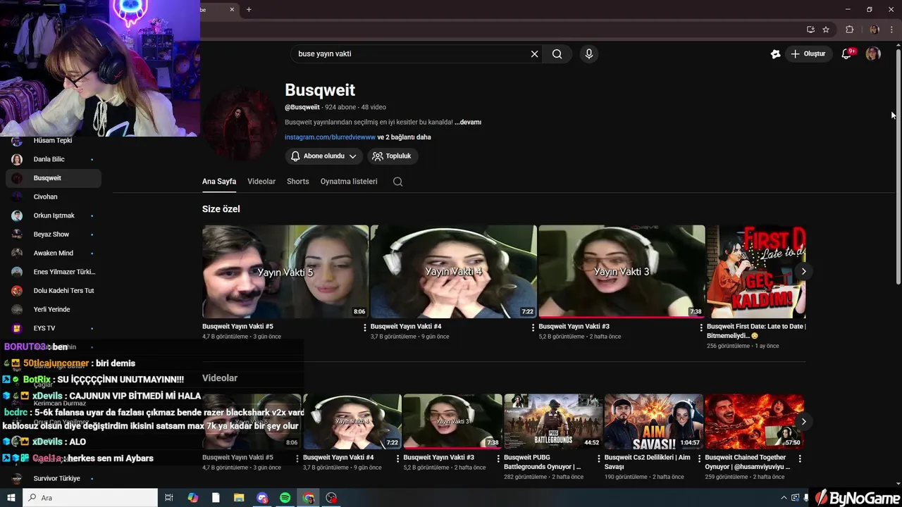Open new browser tab

pyautogui.click(x=249, y=9)
